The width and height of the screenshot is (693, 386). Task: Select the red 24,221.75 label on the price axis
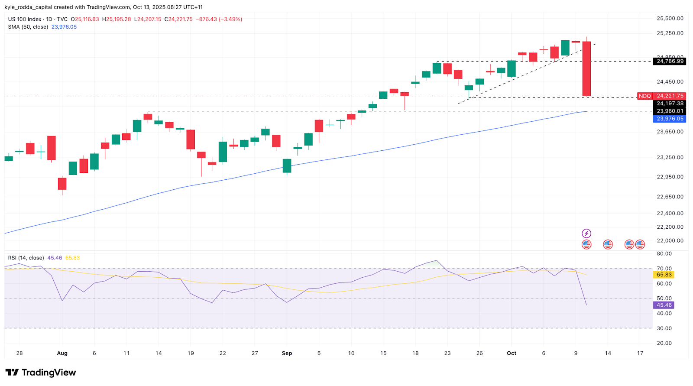coord(670,96)
